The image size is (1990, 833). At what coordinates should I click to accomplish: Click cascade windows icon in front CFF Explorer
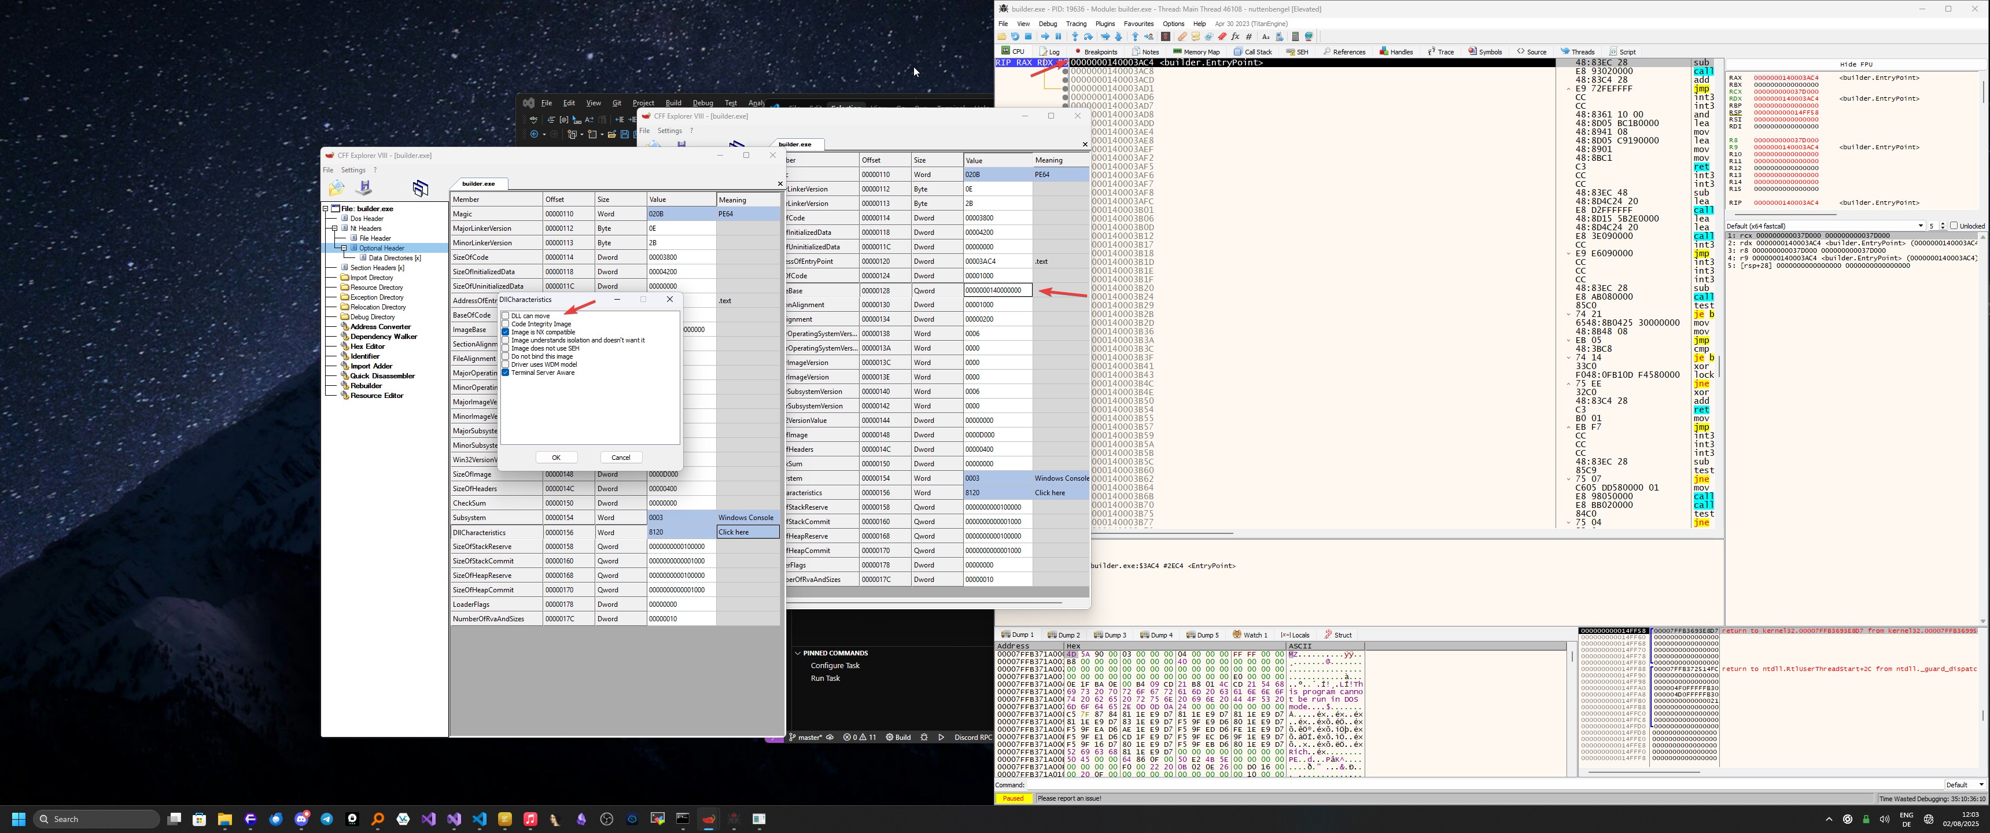[x=420, y=188]
